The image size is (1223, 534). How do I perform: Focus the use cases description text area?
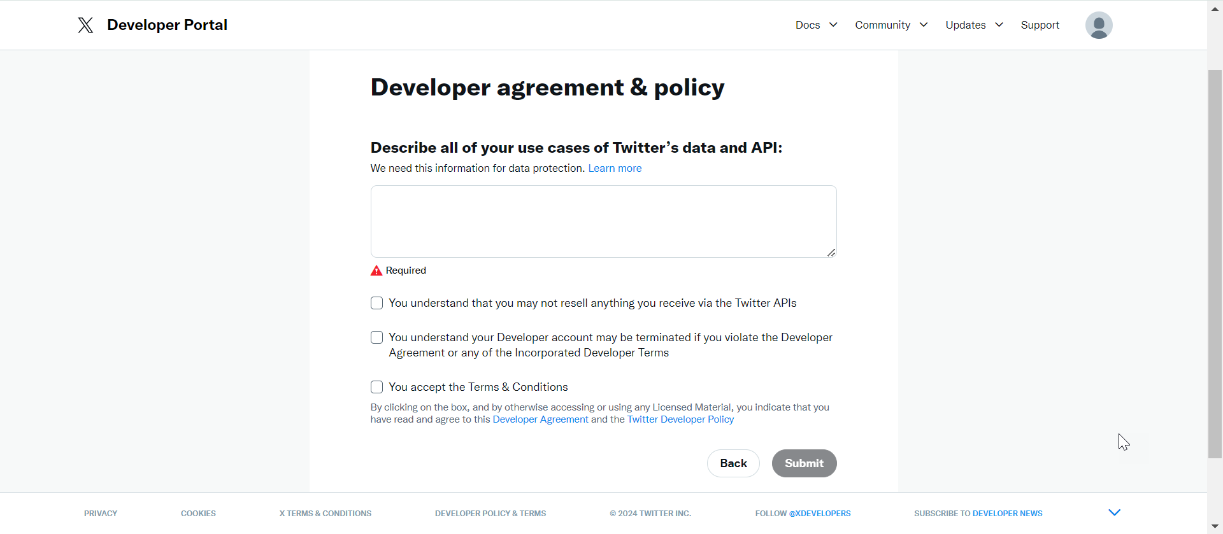(x=603, y=221)
